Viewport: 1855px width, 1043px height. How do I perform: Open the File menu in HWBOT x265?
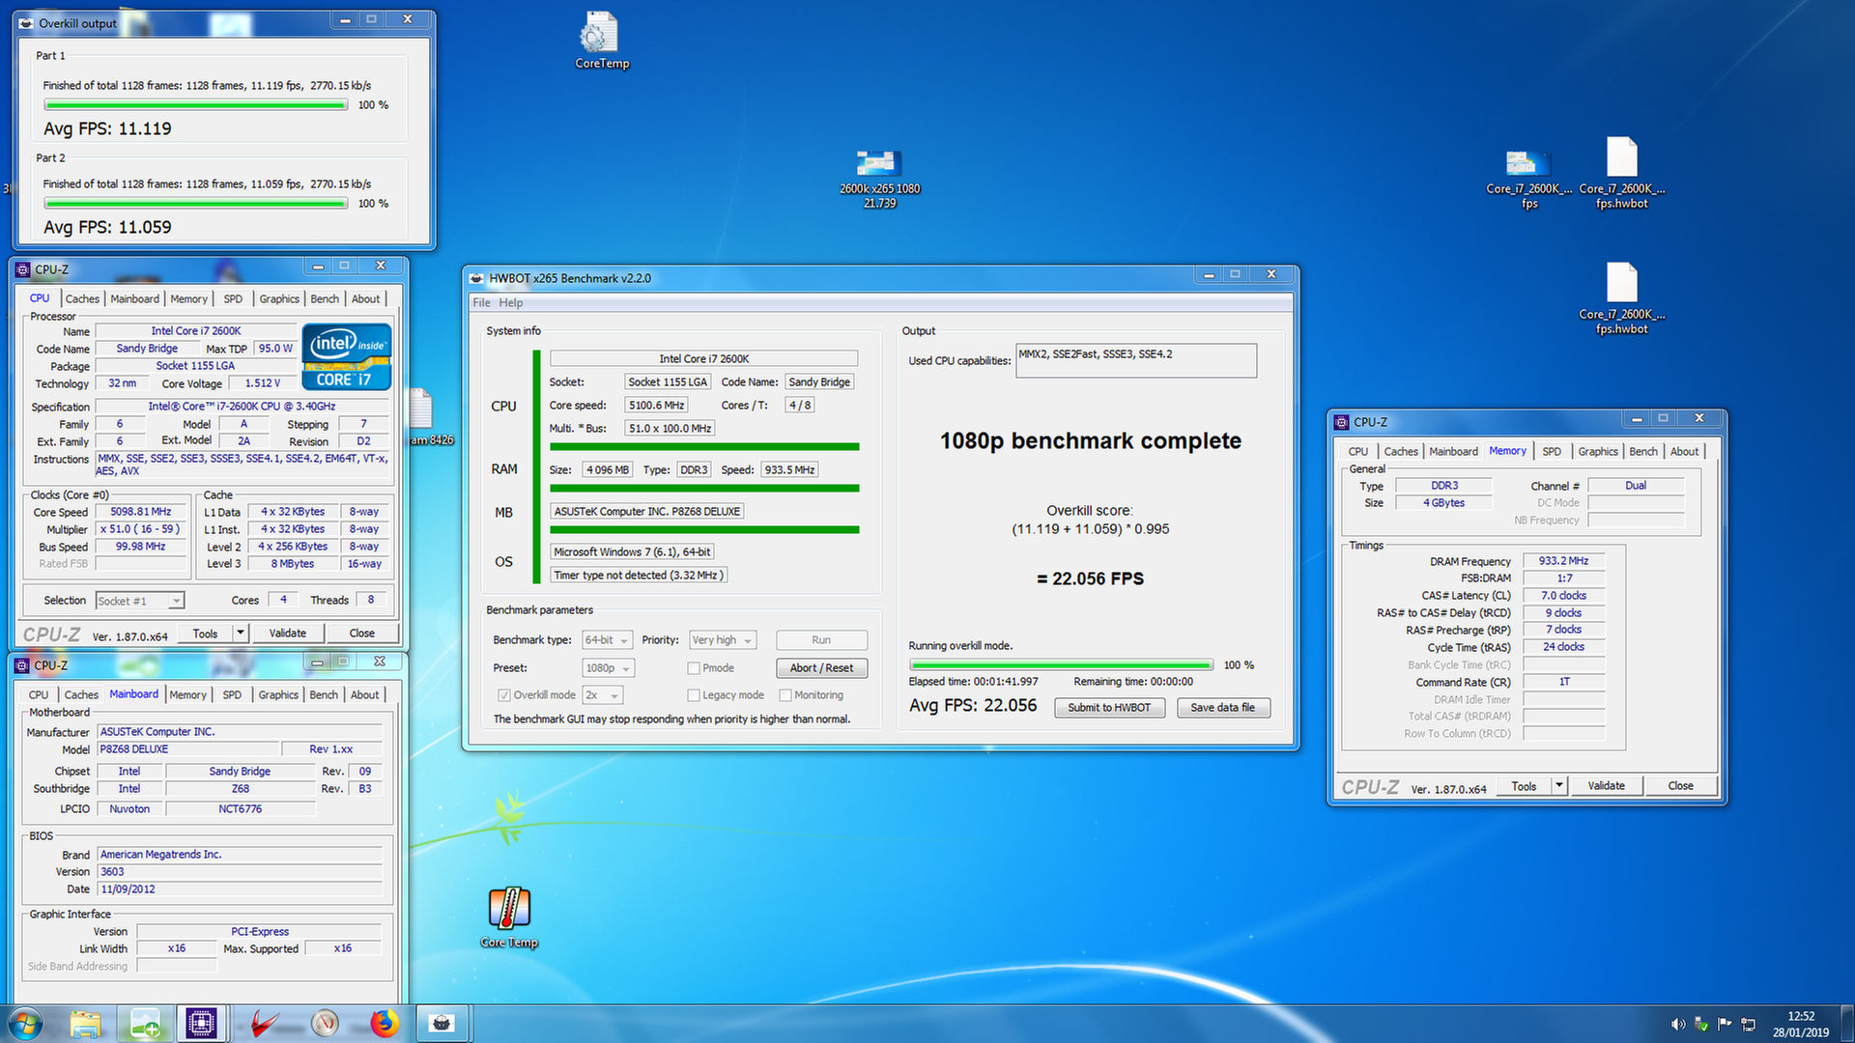click(481, 303)
